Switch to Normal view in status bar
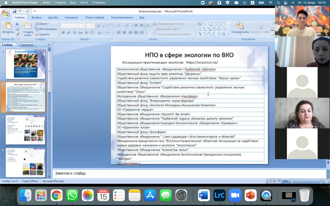Screen dimensions: 330x206 point(270,181)
